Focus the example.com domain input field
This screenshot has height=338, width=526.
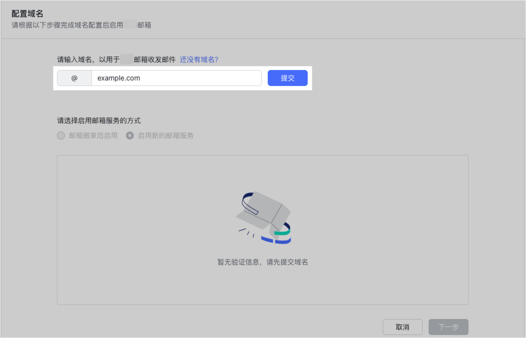coord(176,78)
